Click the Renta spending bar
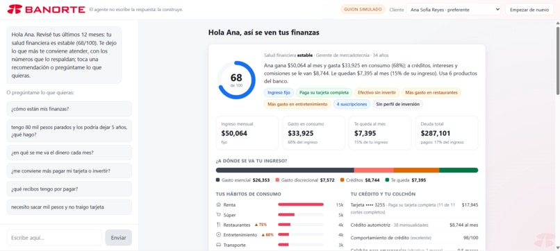Viewport: 560px width, 251px height. tap(301, 205)
